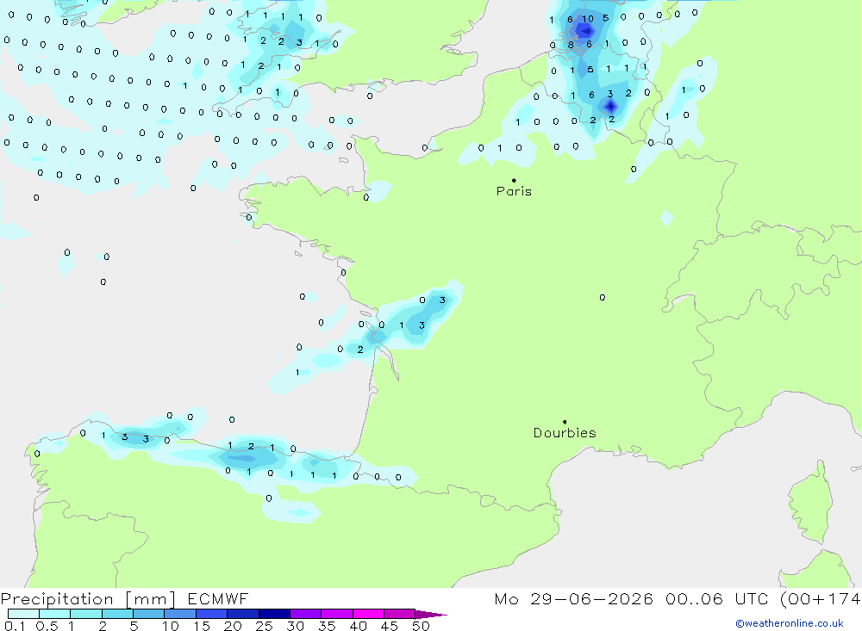Image resolution: width=862 pixels, height=631 pixels.
Task: Click the value 10 precipitation label
Action: (588, 19)
